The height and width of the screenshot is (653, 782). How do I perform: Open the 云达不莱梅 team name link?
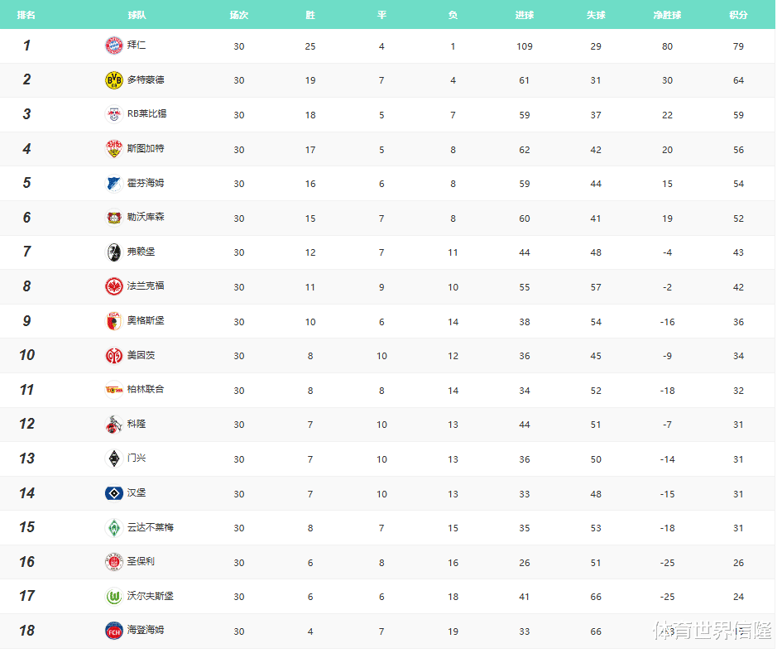[151, 527]
